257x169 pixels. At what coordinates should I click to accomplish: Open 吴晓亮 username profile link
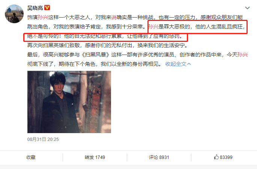(35, 8)
